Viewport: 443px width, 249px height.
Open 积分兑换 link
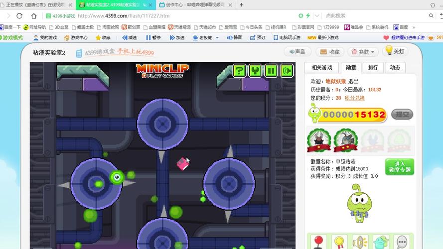tap(355, 98)
